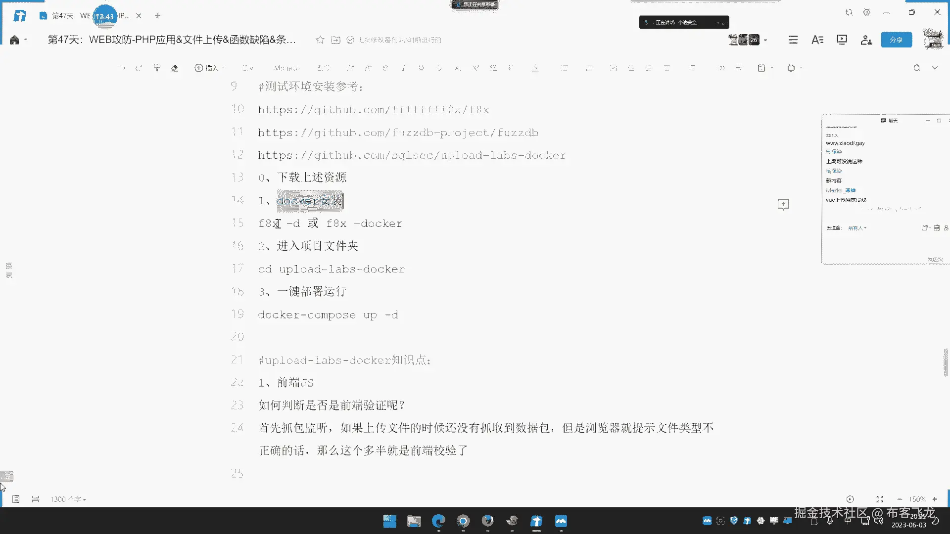Open the upload-labs-docker GitHub link

412,155
